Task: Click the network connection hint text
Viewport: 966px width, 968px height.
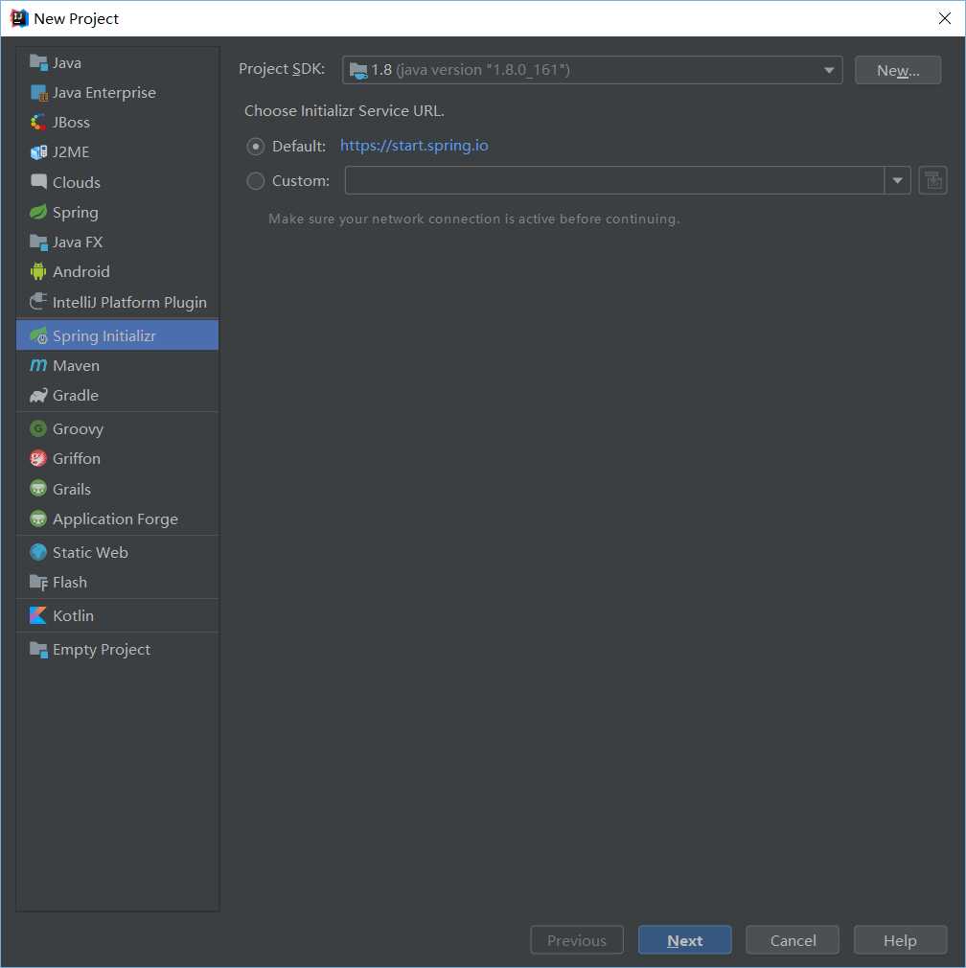Action: [474, 219]
